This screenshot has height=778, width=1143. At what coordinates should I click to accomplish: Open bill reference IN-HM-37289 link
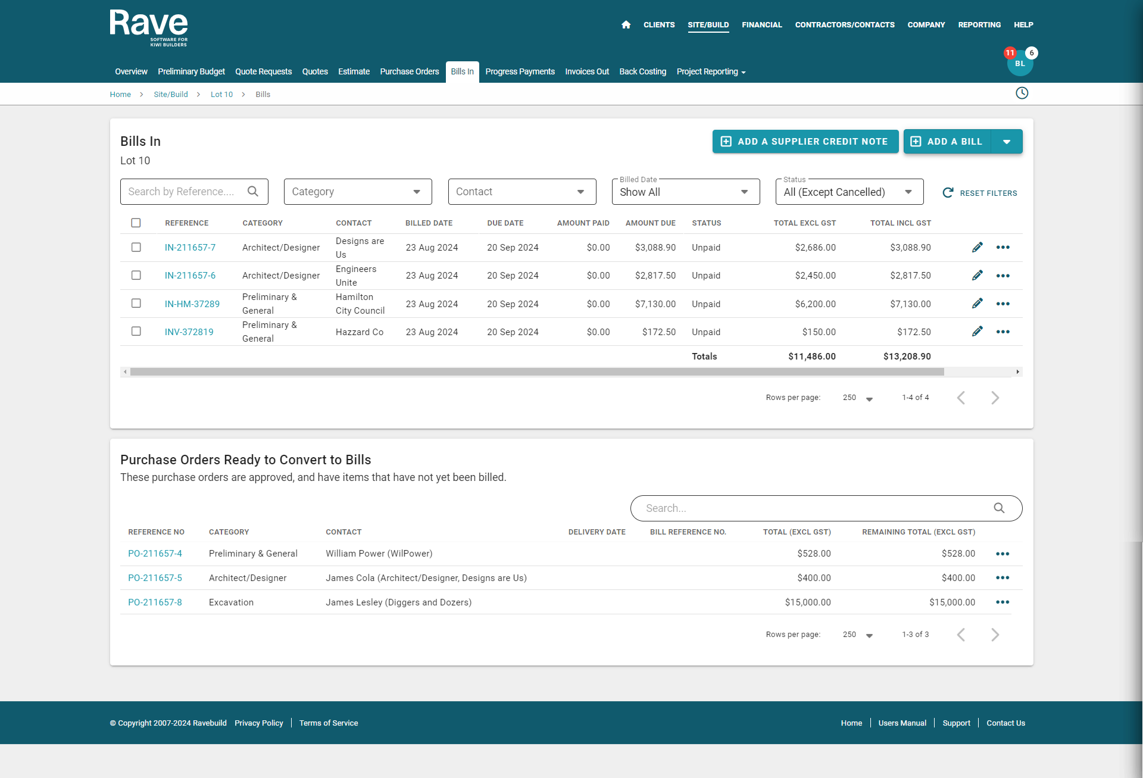click(x=192, y=304)
